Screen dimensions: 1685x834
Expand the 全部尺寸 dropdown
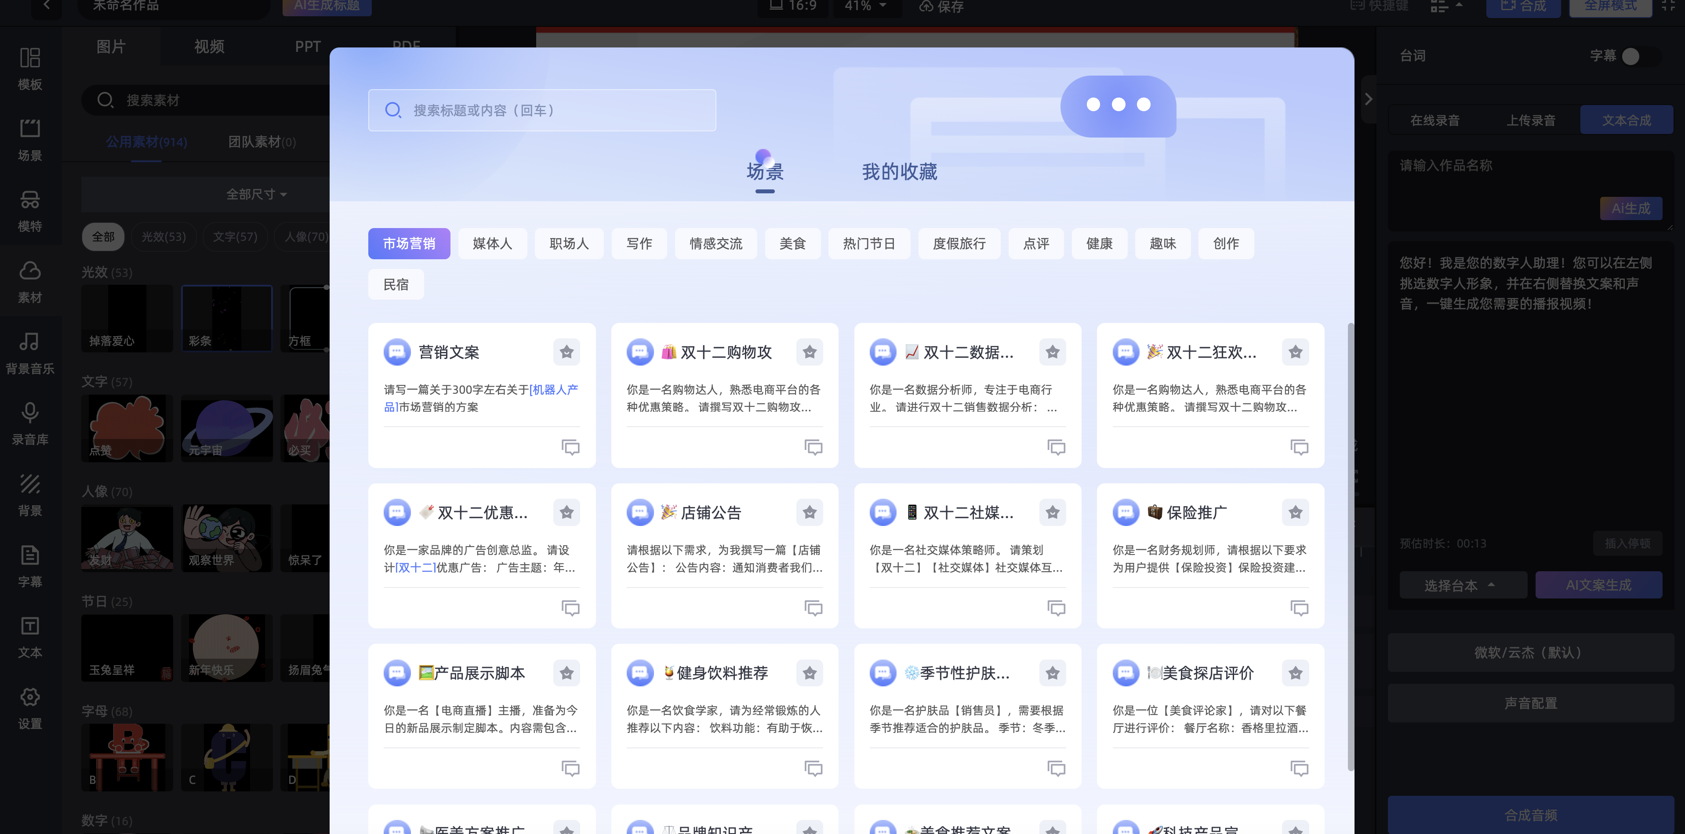[256, 194]
